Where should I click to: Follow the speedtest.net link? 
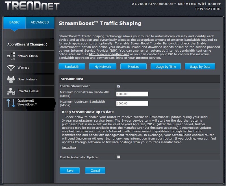pyautogui.click(x=109, y=54)
